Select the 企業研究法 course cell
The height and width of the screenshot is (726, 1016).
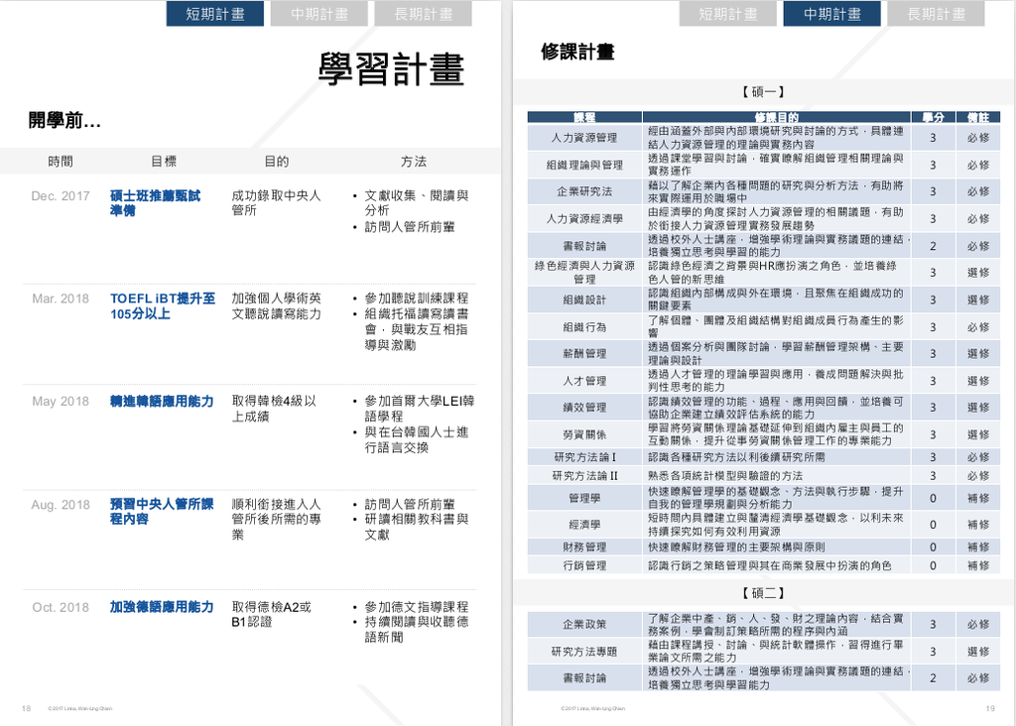[x=584, y=191]
